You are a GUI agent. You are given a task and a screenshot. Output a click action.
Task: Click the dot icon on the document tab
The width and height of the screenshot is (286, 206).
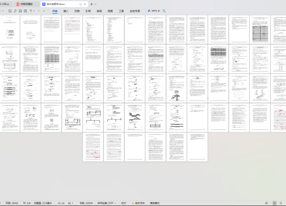tap(85, 4)
